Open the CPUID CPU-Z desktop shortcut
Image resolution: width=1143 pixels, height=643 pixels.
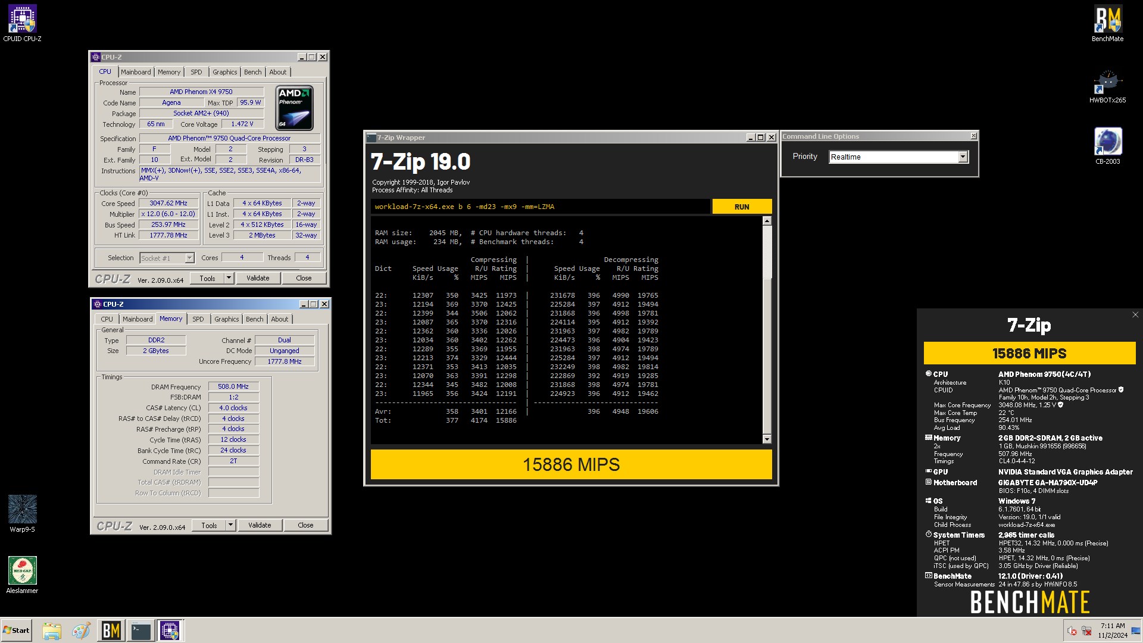click(22, 24)
